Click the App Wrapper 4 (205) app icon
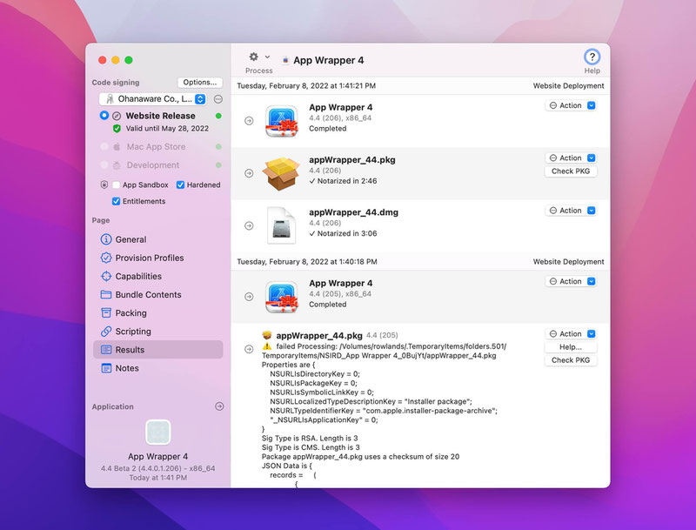The image size is (696, 530). click(281, 297)
